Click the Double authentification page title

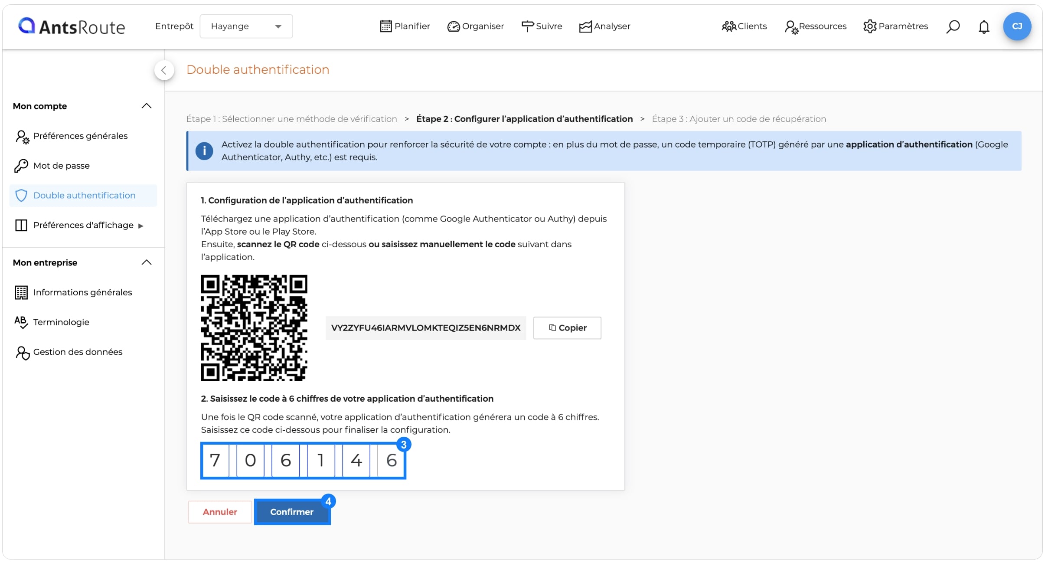tap(258, 70)
